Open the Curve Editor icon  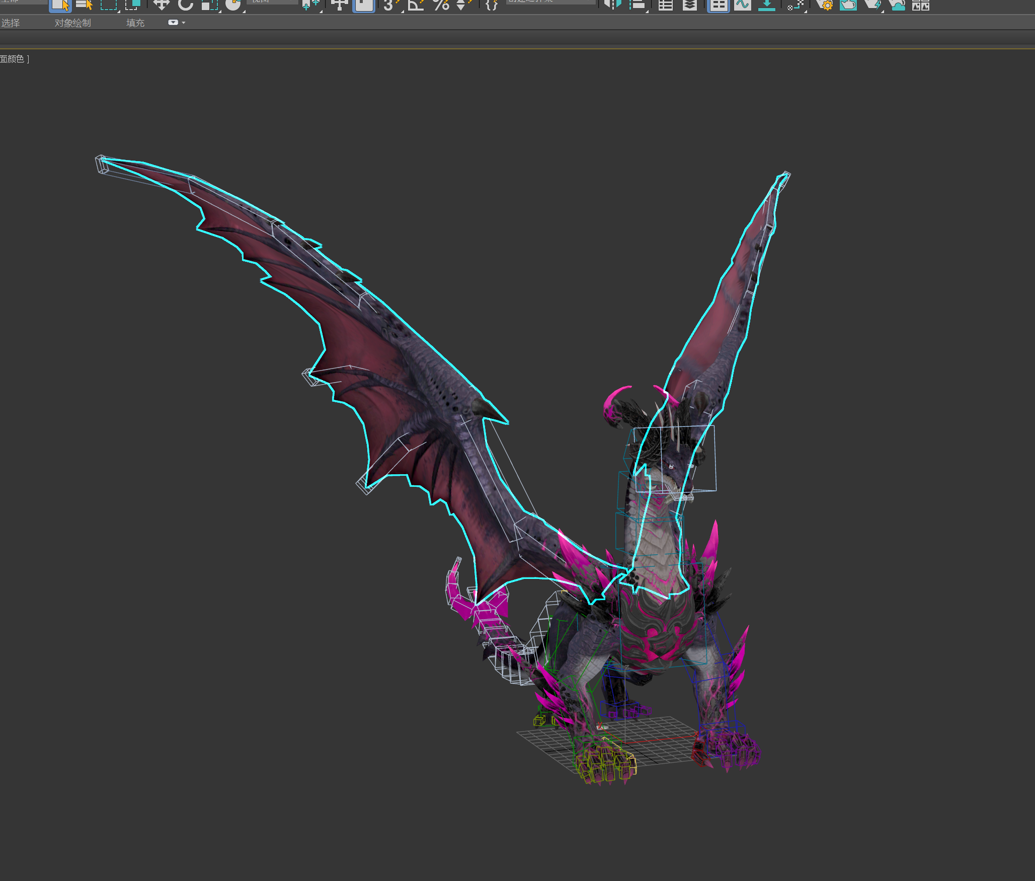(742, 5)
